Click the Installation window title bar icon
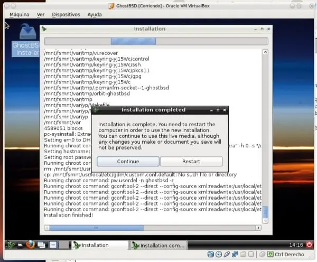Screen dimensions: 317x262 tap(44, 29)
